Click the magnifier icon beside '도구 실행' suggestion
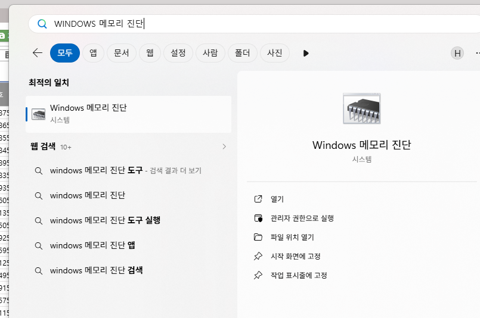The width and height of the screenshot is (480, 318). point(39,221)
